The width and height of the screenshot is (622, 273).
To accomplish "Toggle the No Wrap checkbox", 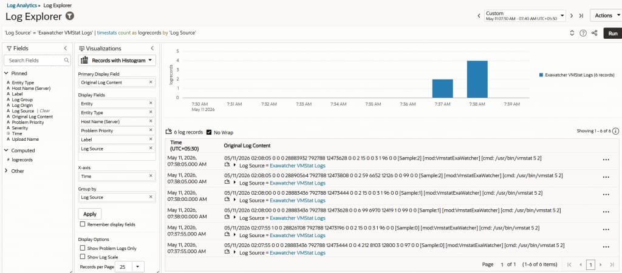I will tap(209, 132).
